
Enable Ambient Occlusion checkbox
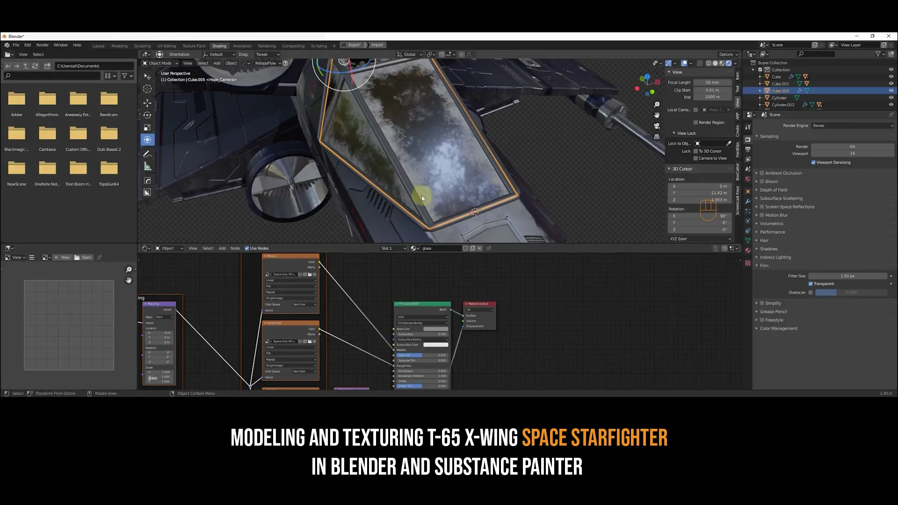coord(762,173)
